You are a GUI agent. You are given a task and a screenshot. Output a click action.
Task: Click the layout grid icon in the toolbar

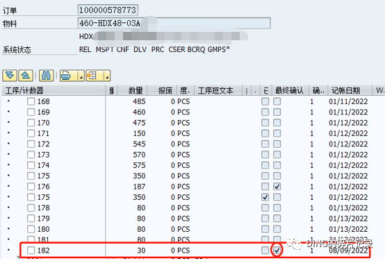(92, 76)
